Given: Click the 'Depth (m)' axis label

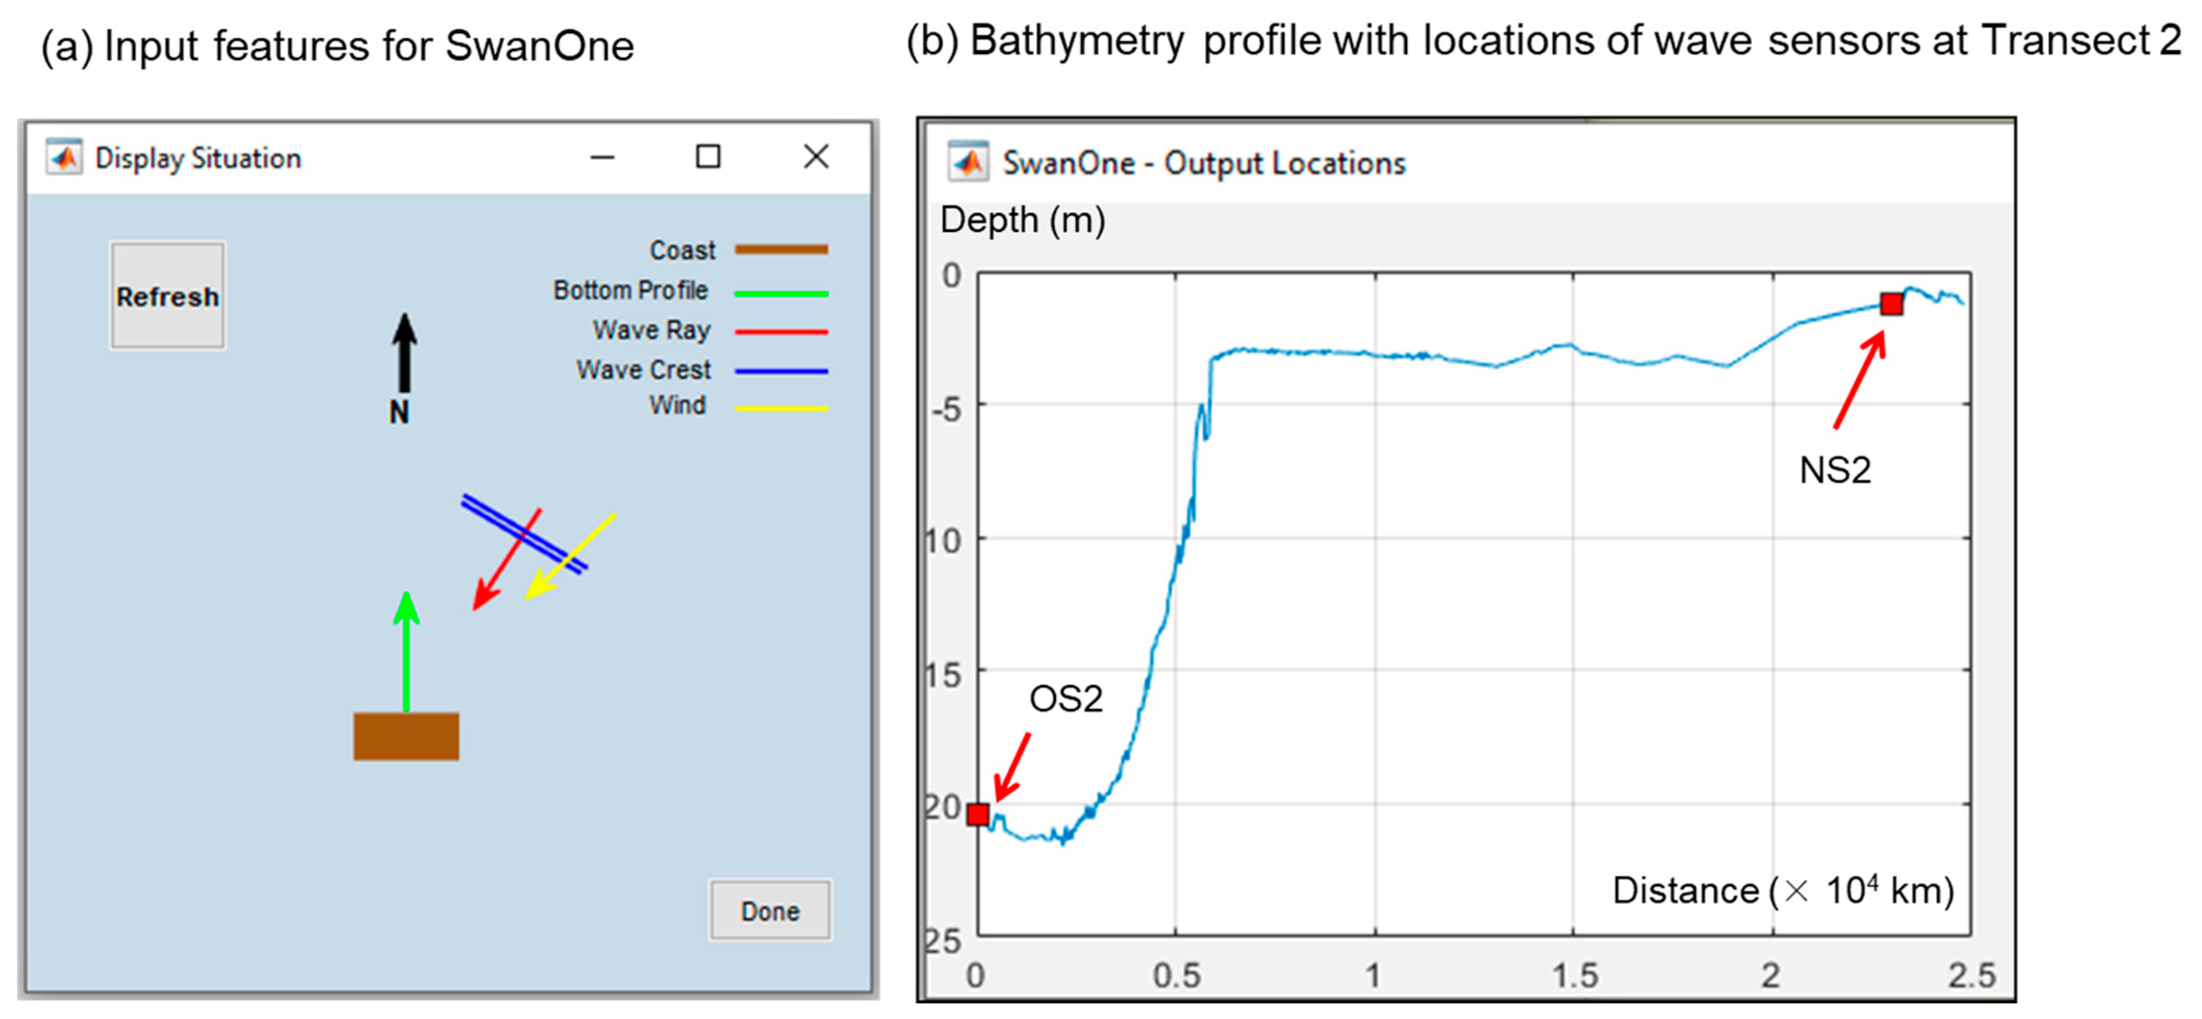Looking at the screenshot, I should click(x=1022, y=220).
